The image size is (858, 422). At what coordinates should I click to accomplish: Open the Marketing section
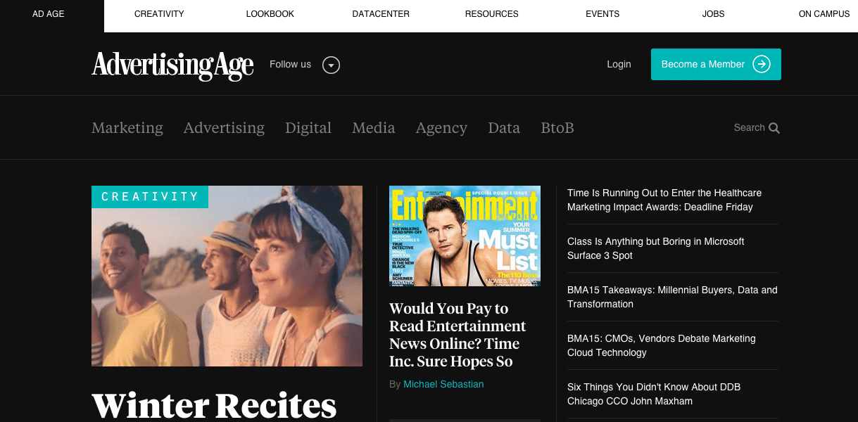pyautogui.click(x=127, y=128)
